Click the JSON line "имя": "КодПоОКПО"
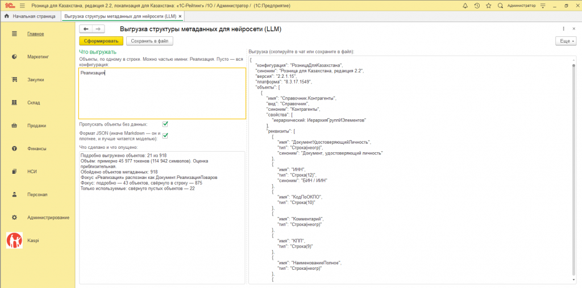 (x=300, y=197)
